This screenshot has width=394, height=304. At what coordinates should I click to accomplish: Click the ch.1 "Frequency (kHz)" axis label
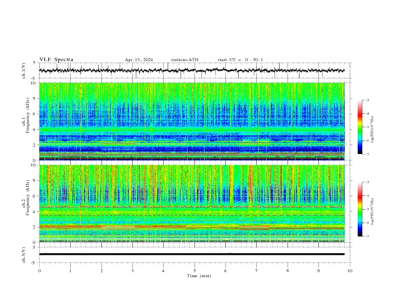[x=27, y=114]
